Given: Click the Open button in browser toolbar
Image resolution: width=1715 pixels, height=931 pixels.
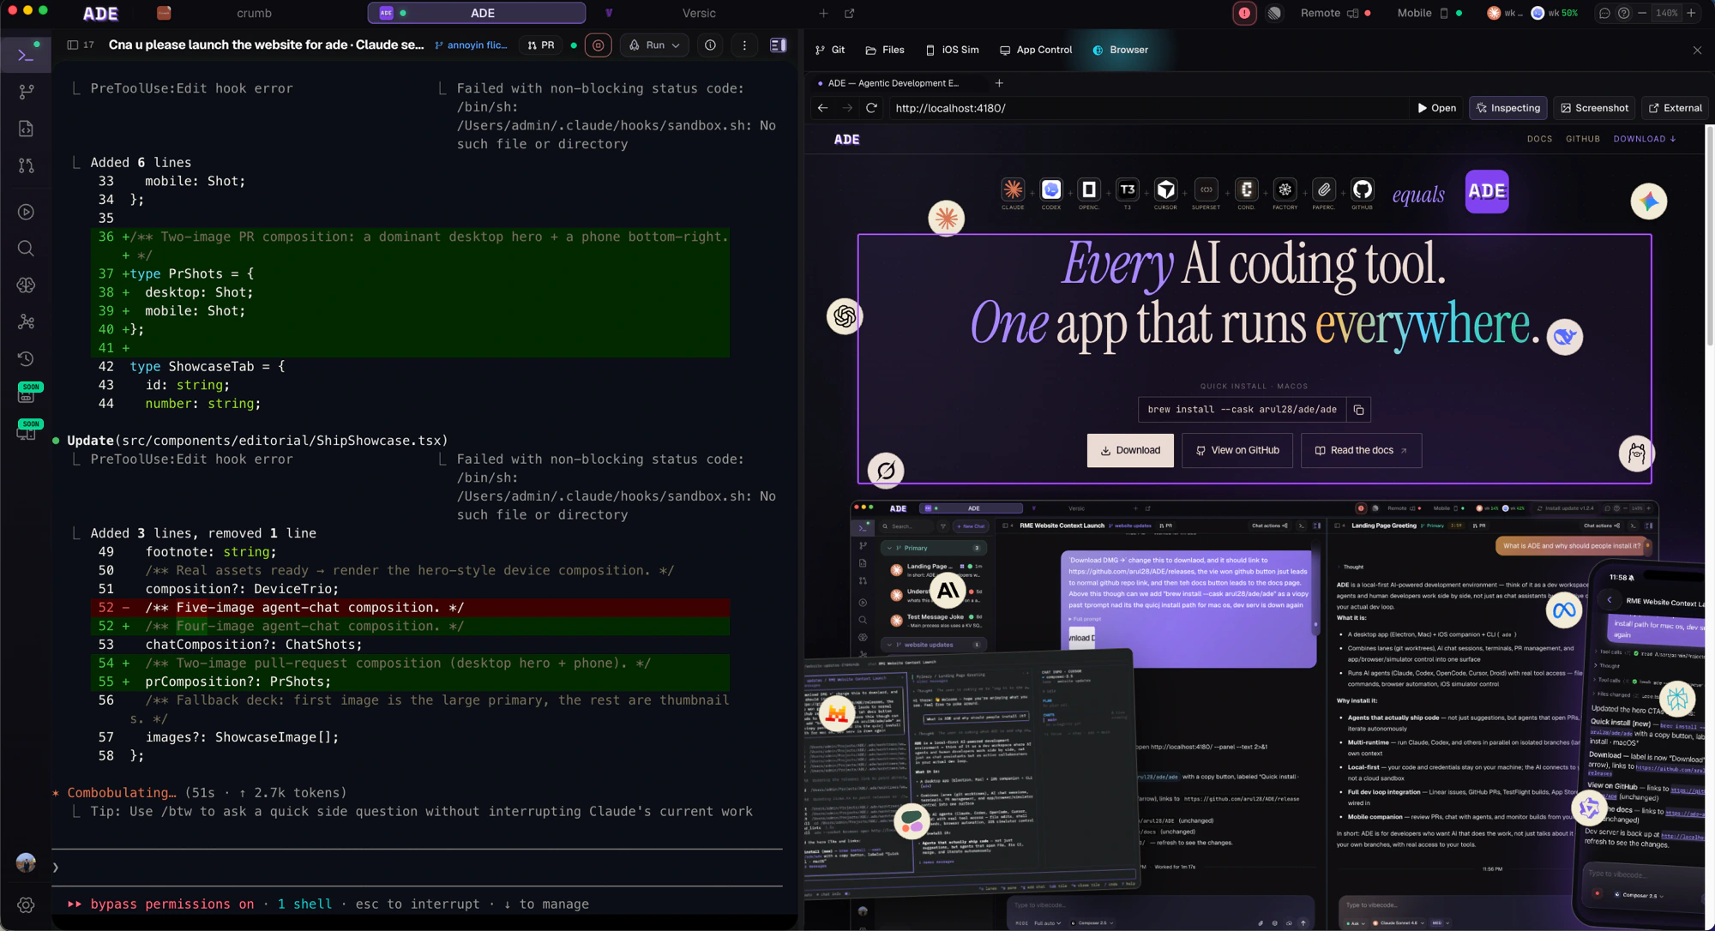Looking at the screenshot, I should tap(1437, 108).
